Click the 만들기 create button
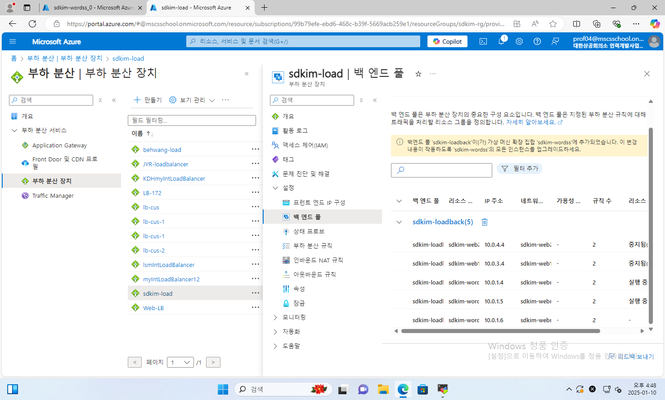The image size is (665, 400). coord(148,100)
